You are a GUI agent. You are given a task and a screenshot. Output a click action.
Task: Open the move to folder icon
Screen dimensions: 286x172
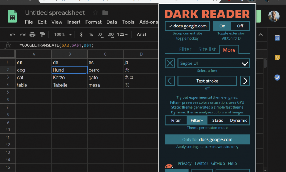pyautogui.click(x=105, y=13)
